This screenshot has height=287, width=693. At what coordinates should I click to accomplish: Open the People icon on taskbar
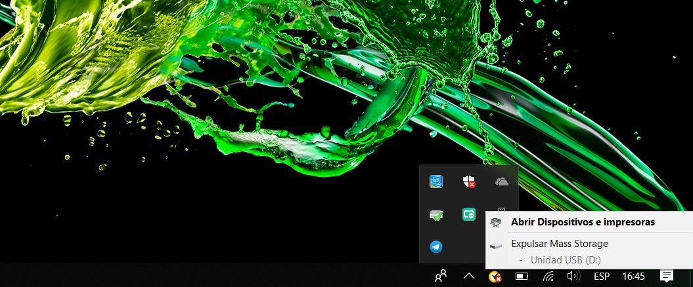[441, 276]
